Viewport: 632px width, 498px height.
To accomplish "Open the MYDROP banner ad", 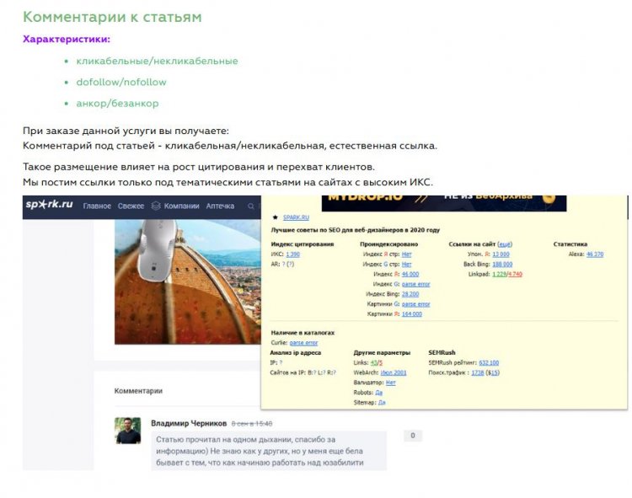I will pyautogui.click(x=444, y=203).
